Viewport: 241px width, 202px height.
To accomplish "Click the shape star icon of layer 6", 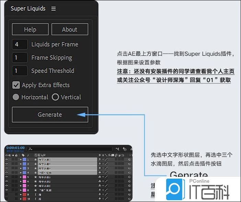I will point(35,181).
